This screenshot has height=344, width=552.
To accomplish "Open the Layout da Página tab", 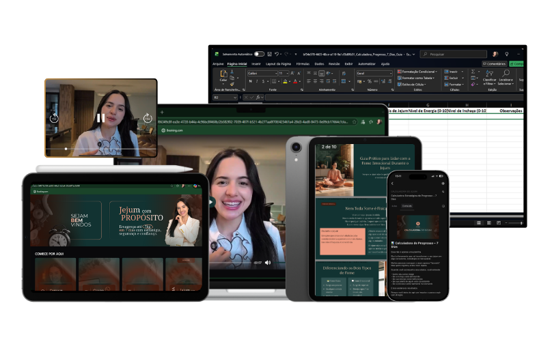I will pyautogui.click(x=278, y=64).
